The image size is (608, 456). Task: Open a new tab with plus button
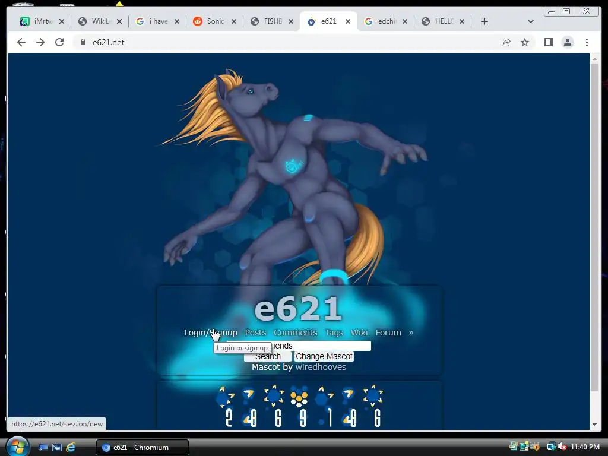(484, 22)
